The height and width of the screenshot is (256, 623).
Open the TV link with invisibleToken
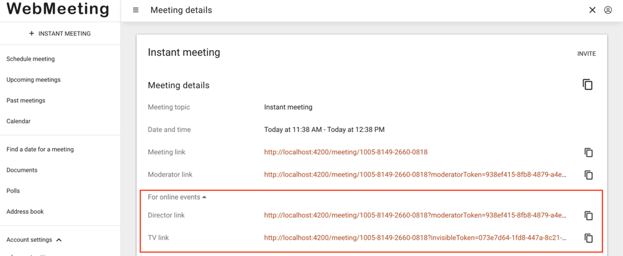click(x=415, y=238)
